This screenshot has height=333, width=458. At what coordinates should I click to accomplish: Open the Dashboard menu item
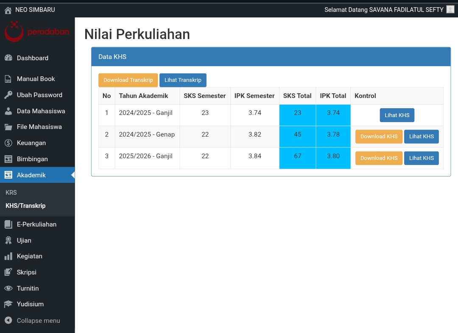tap(37, 58)
